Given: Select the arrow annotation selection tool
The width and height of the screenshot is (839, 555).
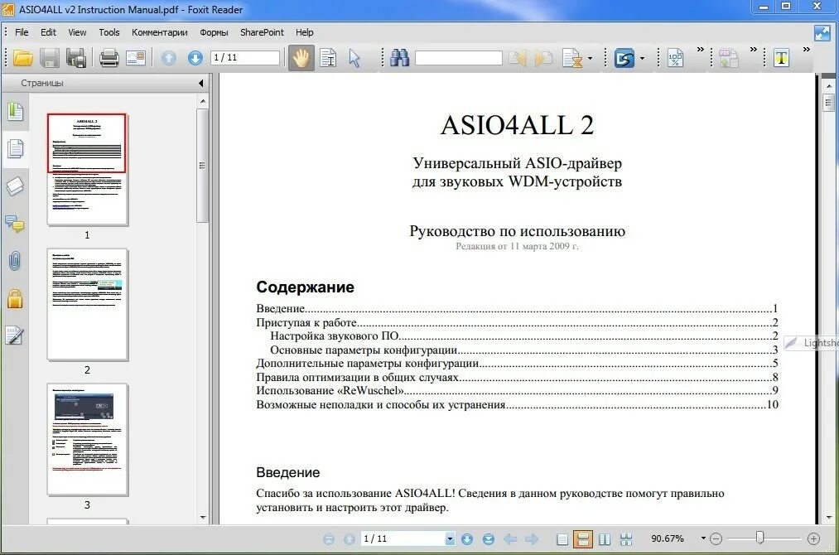Looking at the screenshot, I should pyautogui.click(x=354, y=57).
